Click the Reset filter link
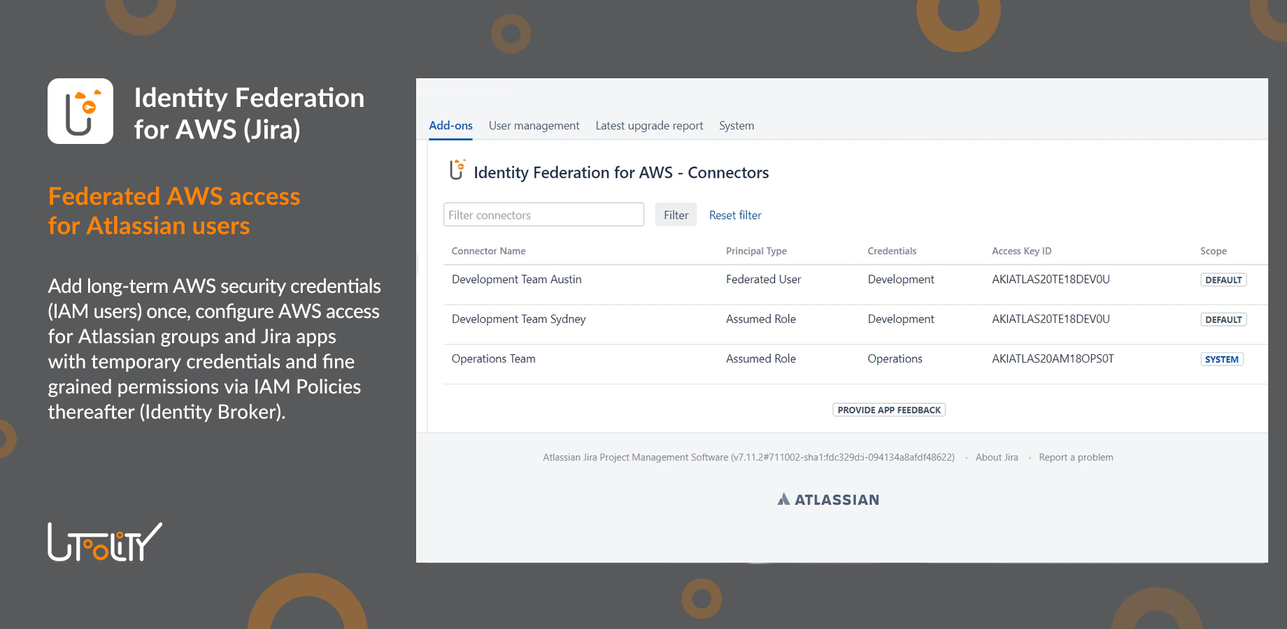Screen dimensions: 1287x629 (x=735, y=215)
